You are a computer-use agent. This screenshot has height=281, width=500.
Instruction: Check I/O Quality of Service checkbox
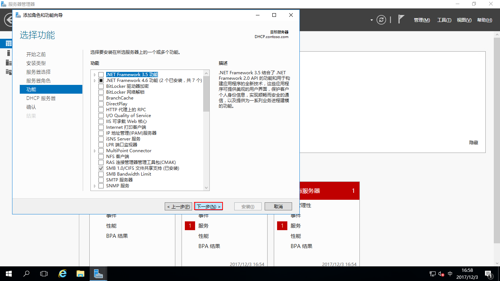[101, 116]
